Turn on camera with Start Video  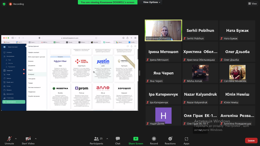[x=28, y=140]
